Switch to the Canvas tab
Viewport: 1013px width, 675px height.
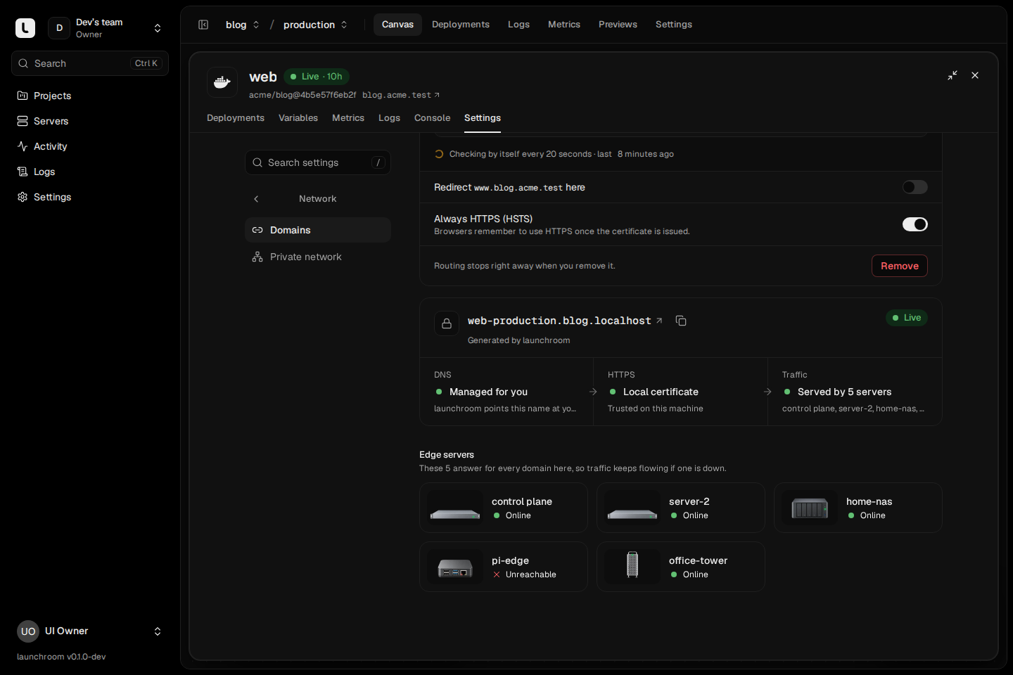[x=397, y=25]
